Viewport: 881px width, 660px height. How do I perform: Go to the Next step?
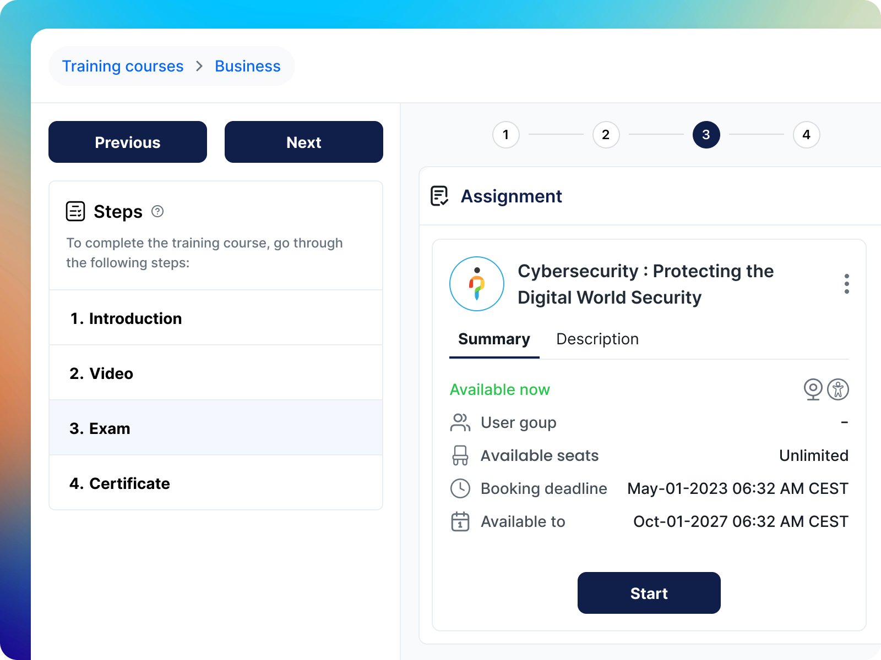tap(303, 142)
